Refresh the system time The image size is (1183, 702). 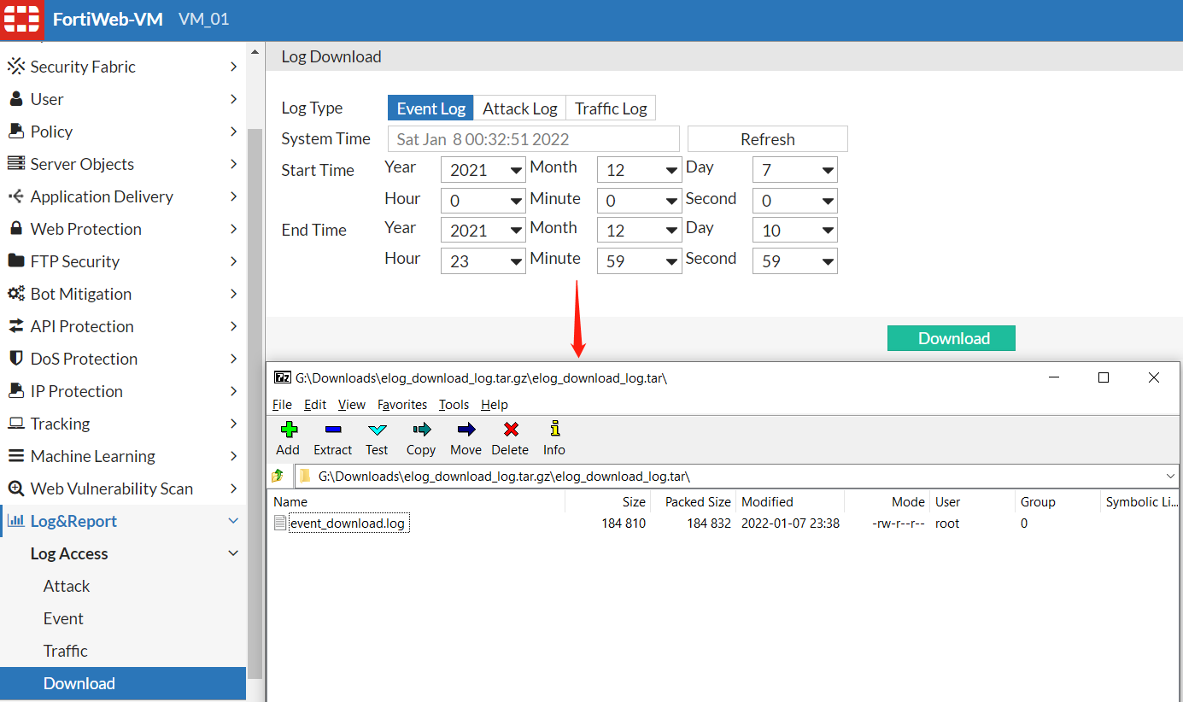[768, 139]
